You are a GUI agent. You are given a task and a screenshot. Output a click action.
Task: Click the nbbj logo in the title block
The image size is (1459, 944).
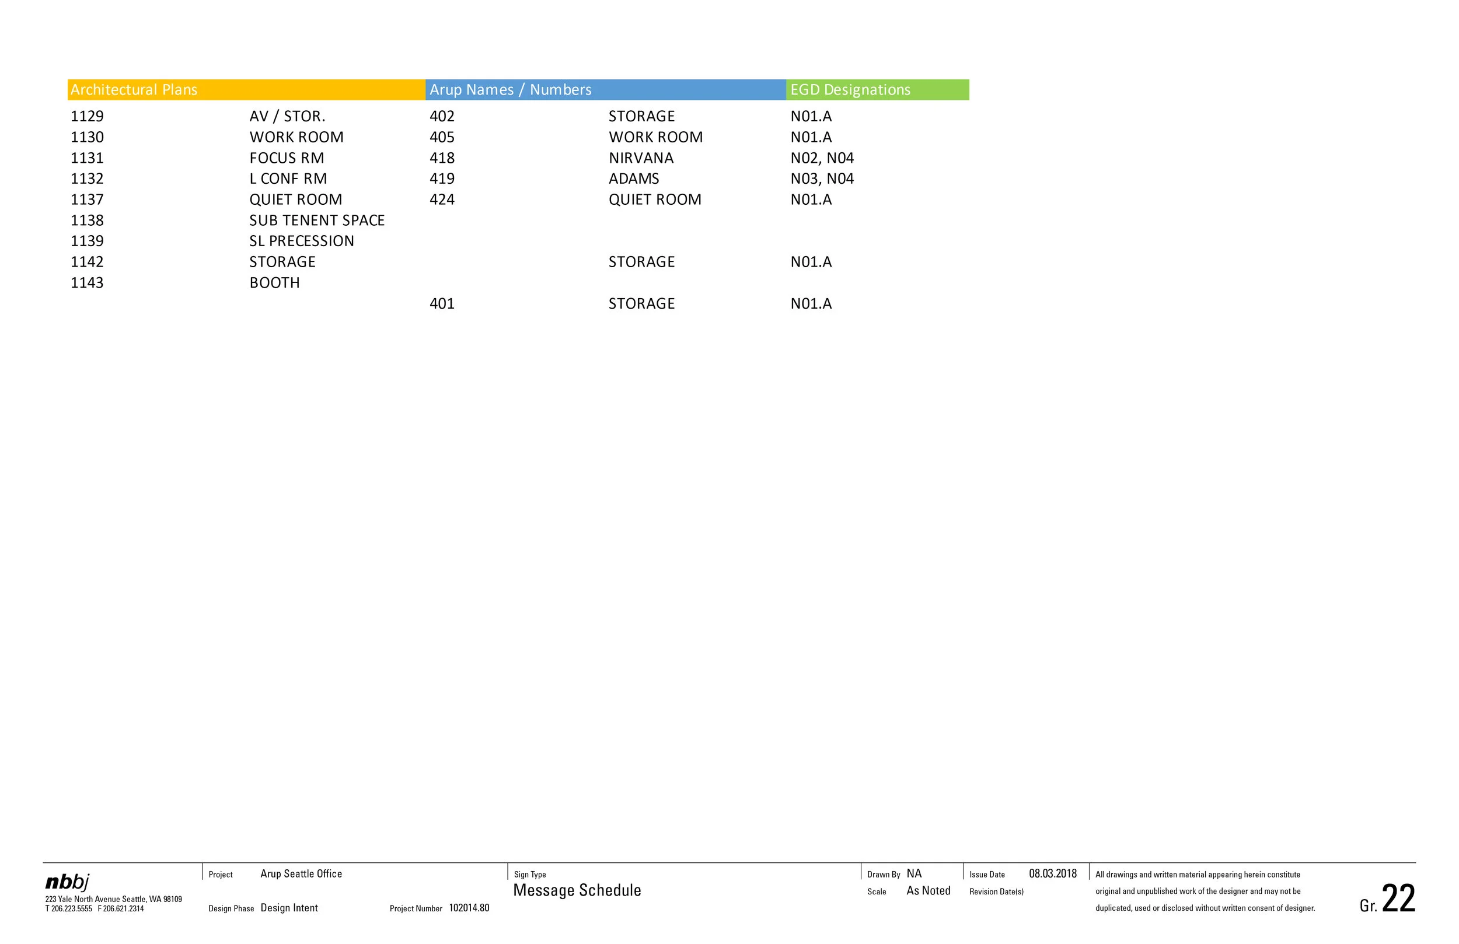point(68,882)
